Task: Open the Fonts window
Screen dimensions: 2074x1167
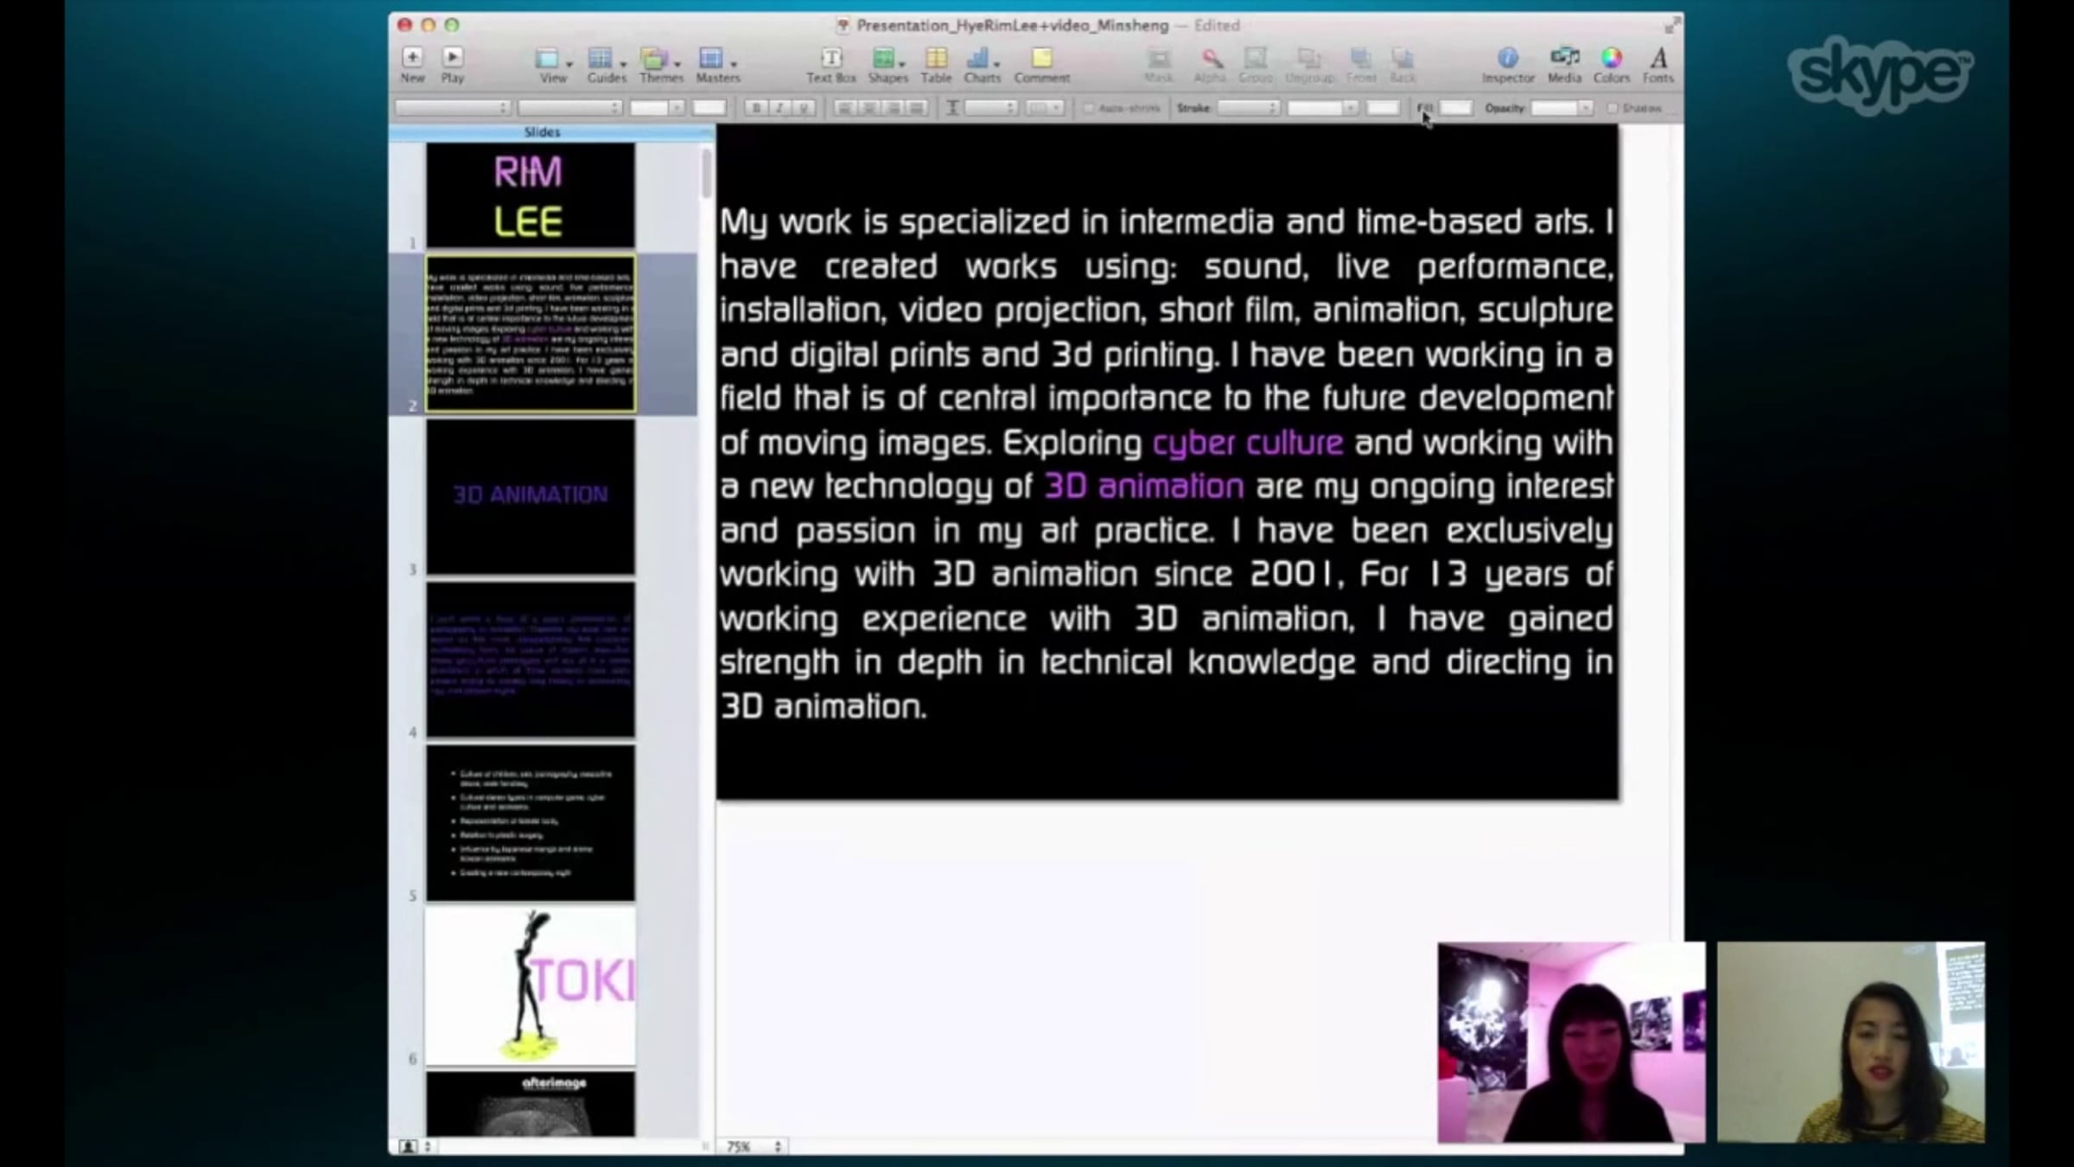Action: point(1657,59)
